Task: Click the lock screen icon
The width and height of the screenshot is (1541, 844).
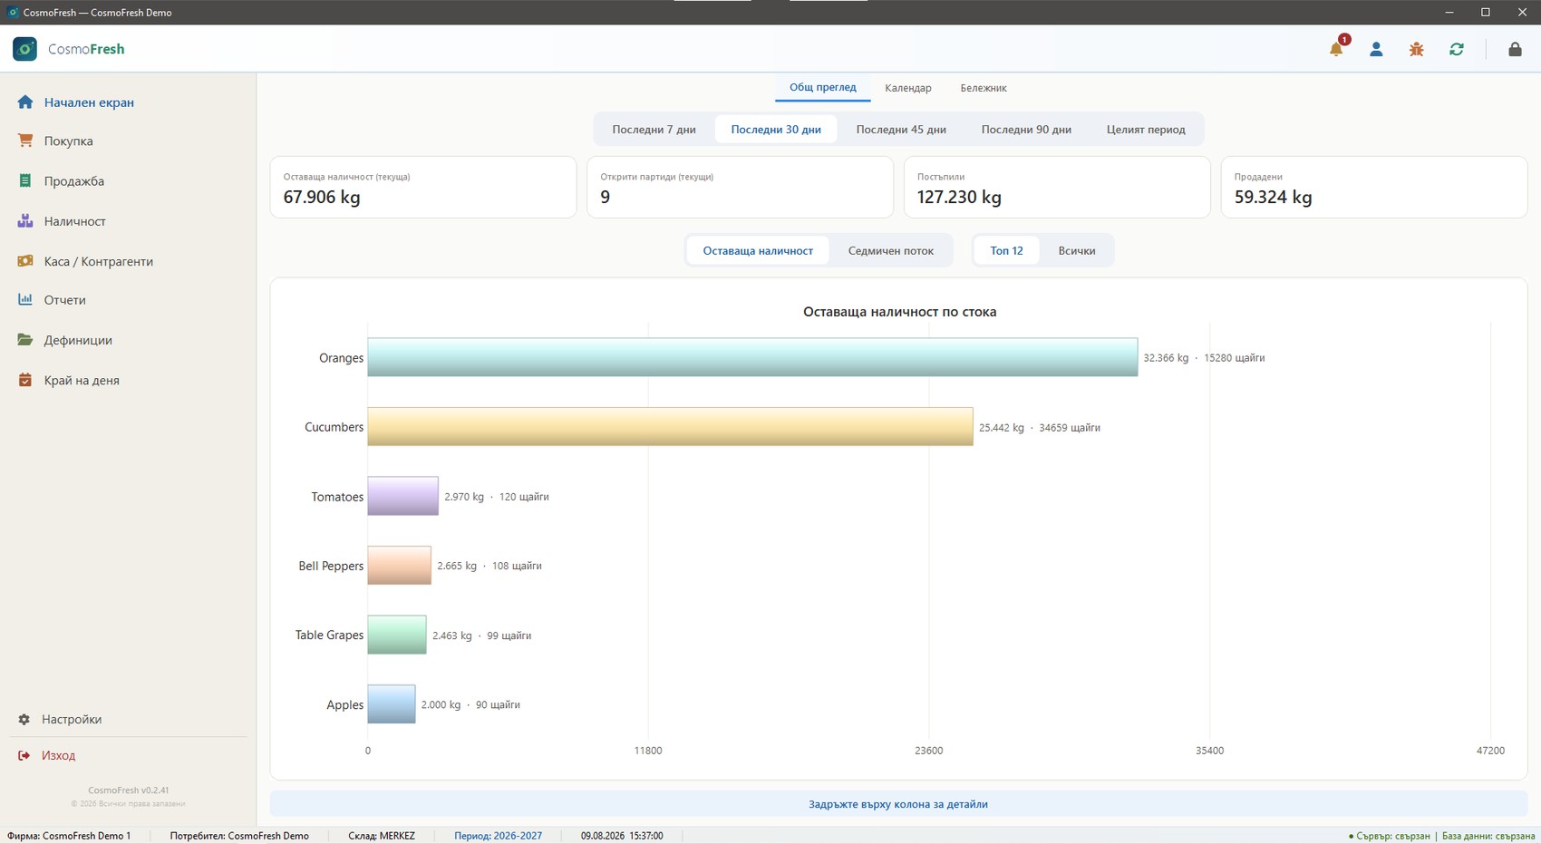Action: coord(1515,49)
